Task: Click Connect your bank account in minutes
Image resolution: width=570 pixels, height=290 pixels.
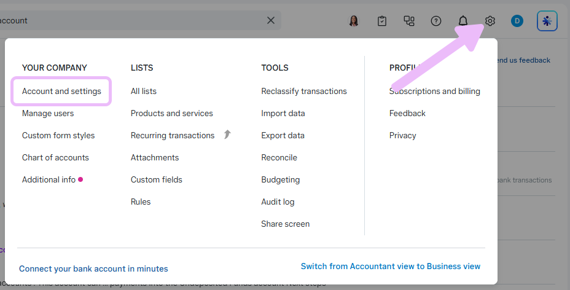Action: tap(93, 269)
